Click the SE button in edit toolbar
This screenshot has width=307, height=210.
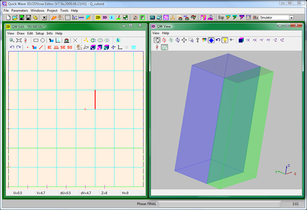pos(63,47)
